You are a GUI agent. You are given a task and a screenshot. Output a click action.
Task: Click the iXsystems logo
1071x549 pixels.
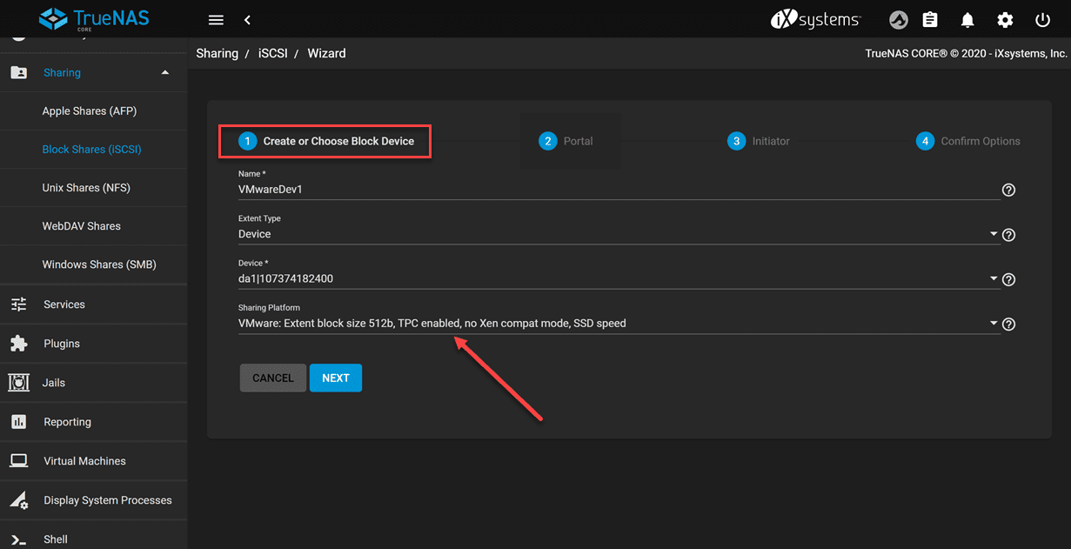[816, 20]
